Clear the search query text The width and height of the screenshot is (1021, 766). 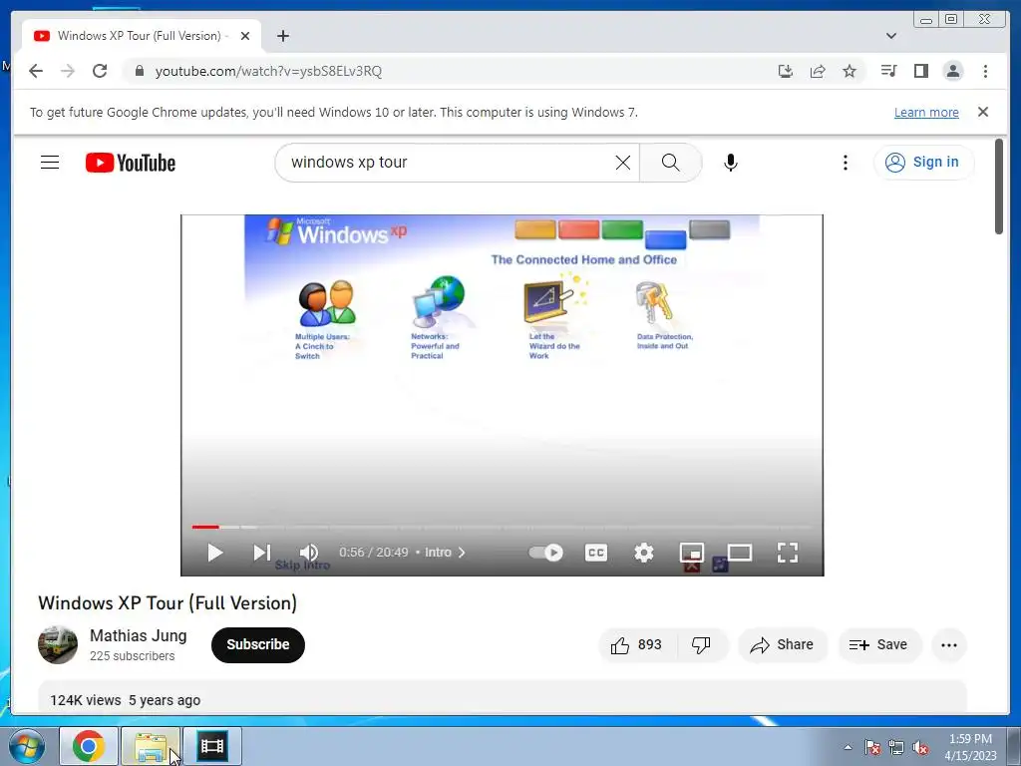click(622, 163)
